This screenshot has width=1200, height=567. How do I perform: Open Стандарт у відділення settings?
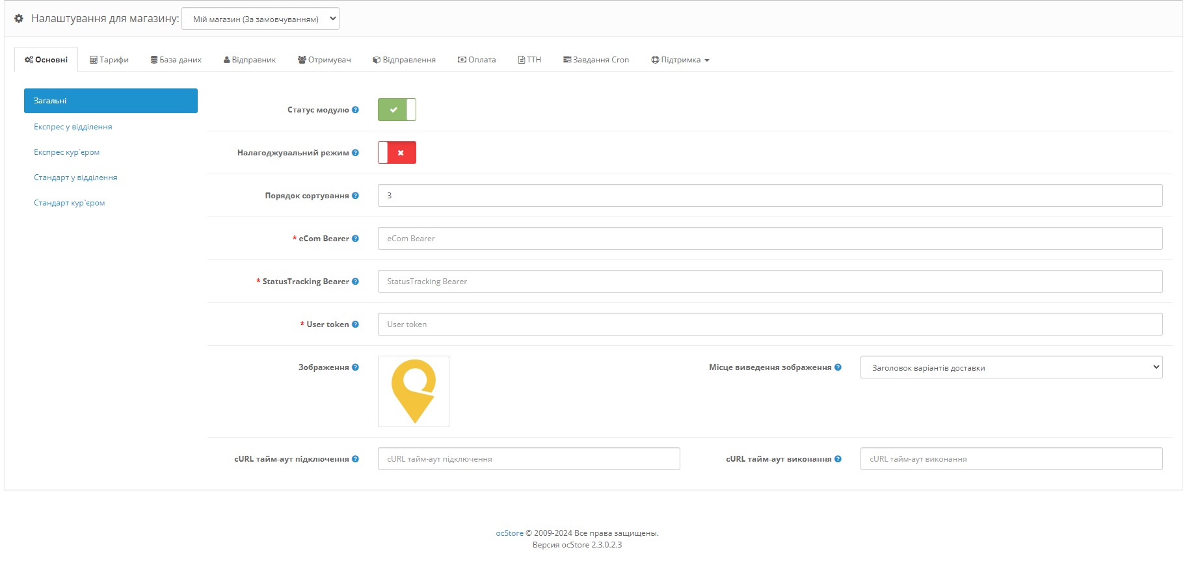tap(111, 178)
